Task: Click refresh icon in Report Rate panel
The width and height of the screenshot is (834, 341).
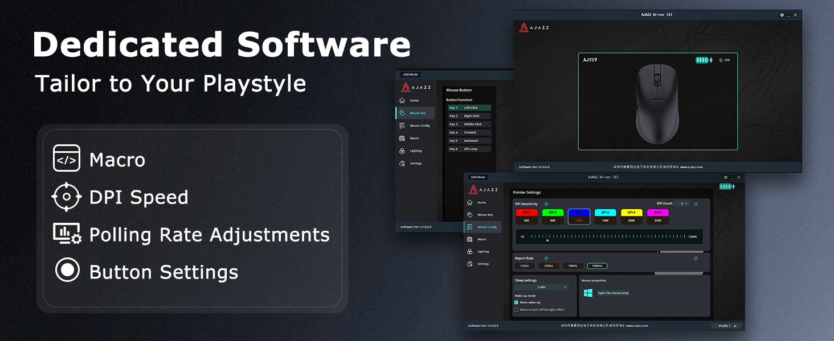Action: pyautogui.click(x=696, y=258)
